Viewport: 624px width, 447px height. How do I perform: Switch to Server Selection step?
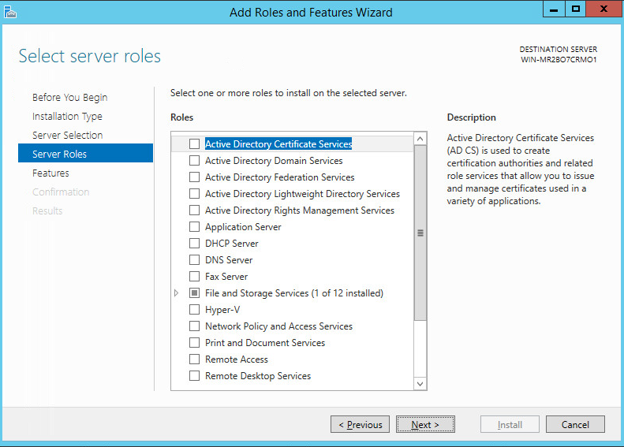[67, 136]
